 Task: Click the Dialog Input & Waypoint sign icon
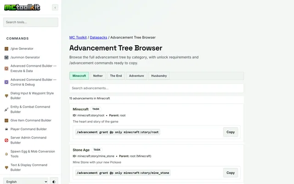[x=6, y=96]
